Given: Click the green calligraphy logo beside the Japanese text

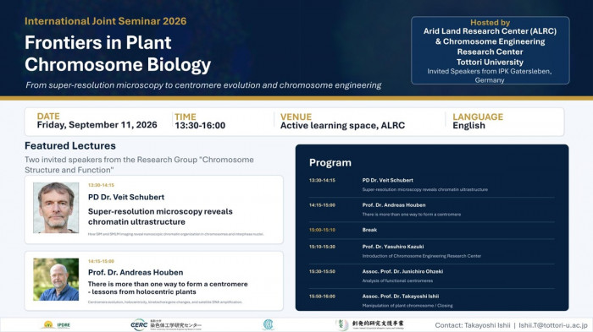Looking at the screenshot, I should point(341,324).
